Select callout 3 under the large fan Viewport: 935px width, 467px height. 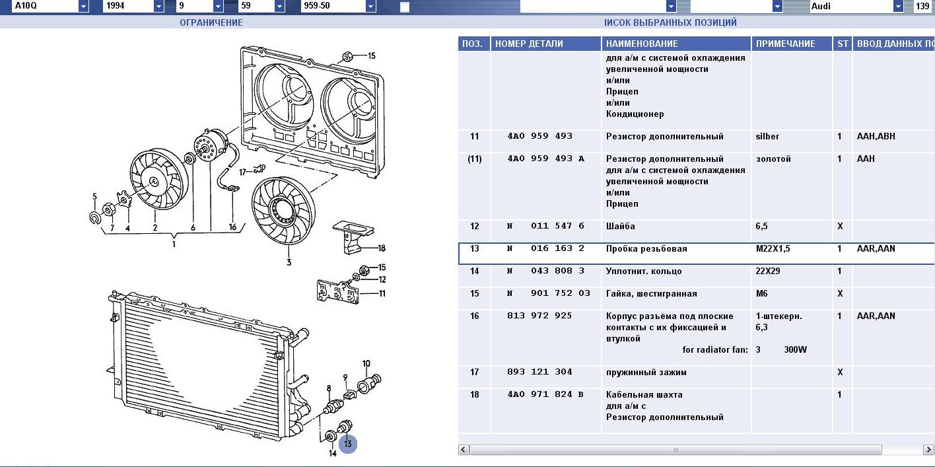289,263
